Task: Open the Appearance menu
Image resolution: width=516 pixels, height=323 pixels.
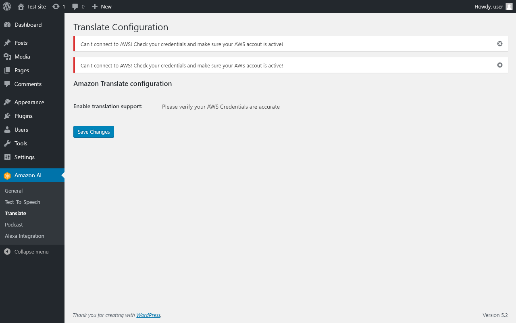Action: (29, 102)
